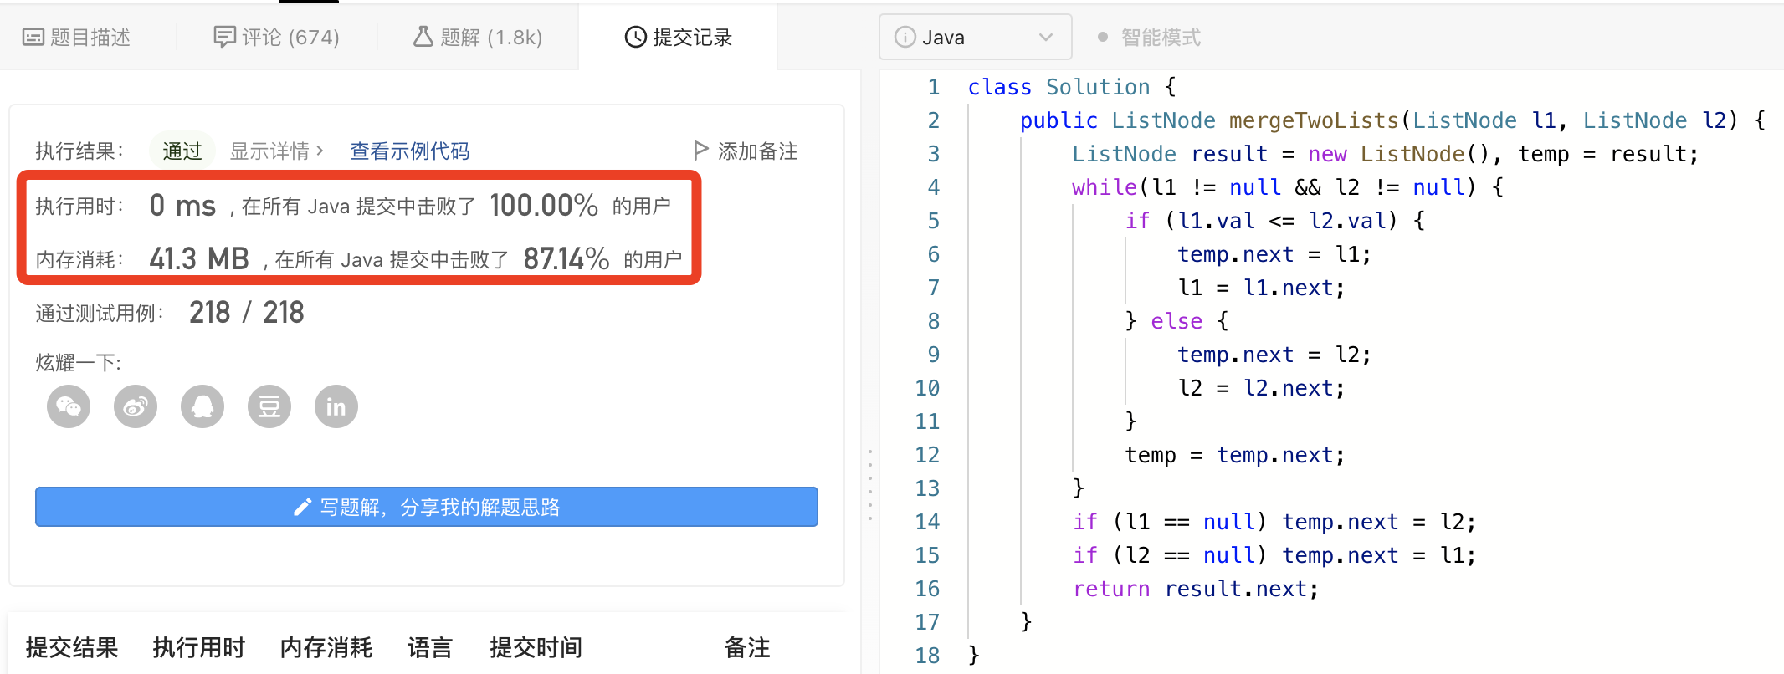
Task: Click the comment bubble icon on 评论 tab
Action: [x=224, y=38]
